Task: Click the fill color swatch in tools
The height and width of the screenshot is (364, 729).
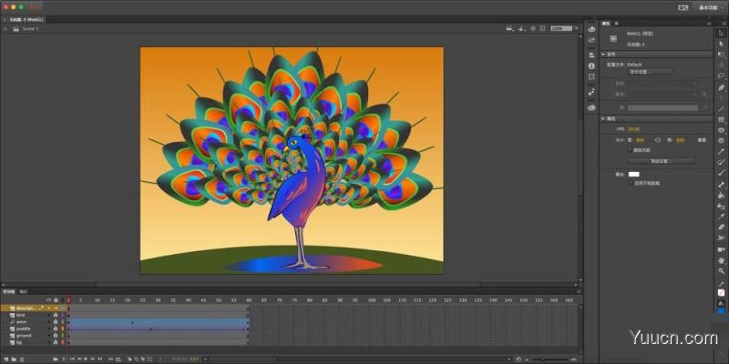Action: click(721, 310)
